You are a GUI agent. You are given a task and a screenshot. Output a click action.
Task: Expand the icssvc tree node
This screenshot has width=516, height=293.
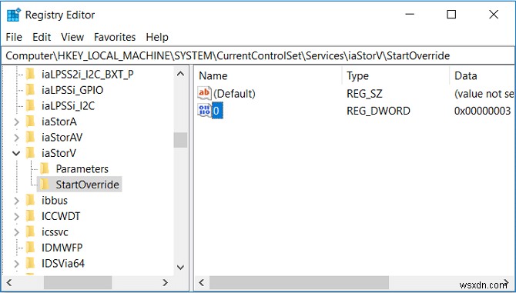coord(16,232)
